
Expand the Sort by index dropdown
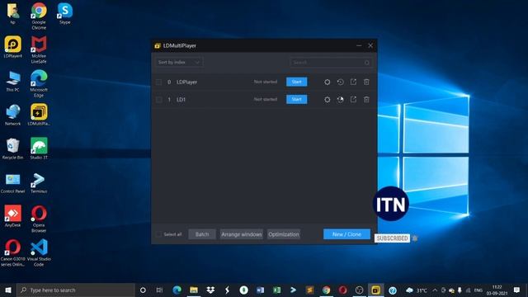click(x=179, y=63)
